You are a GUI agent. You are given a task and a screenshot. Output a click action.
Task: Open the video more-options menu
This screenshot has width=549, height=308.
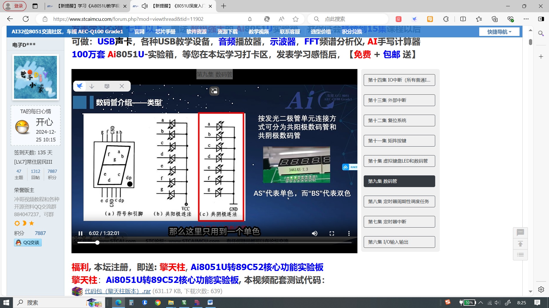pyautogui.click(x=349, y=233)
